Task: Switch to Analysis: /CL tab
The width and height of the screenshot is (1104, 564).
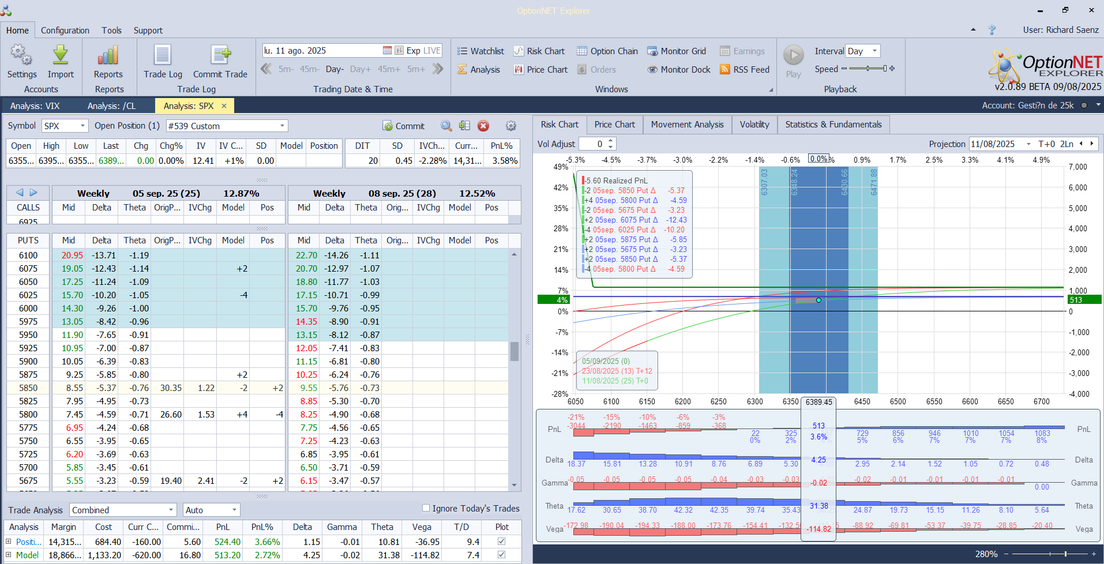Action: [x=112, y=106]
